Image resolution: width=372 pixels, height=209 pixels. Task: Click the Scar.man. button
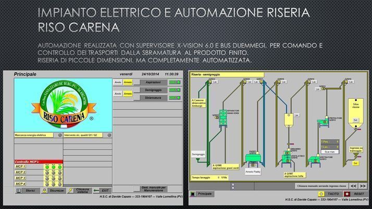click(x=330, y=151)
